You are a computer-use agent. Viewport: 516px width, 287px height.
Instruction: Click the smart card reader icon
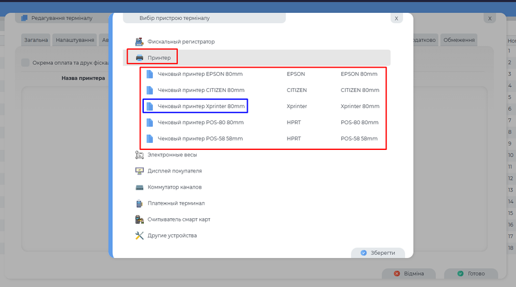139,219
